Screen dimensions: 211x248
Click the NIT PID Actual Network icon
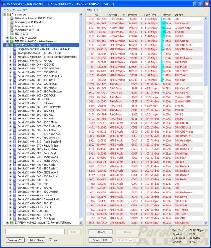(x=12, y=42)
